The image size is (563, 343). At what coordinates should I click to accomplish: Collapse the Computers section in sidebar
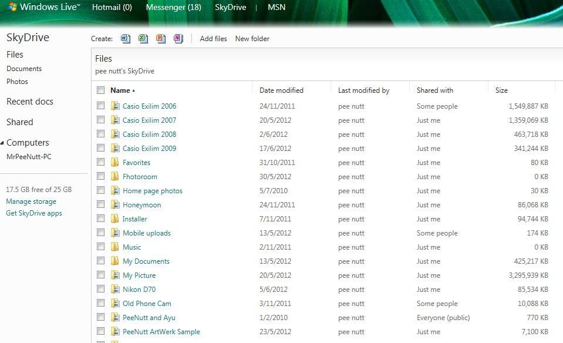(2, 143)
